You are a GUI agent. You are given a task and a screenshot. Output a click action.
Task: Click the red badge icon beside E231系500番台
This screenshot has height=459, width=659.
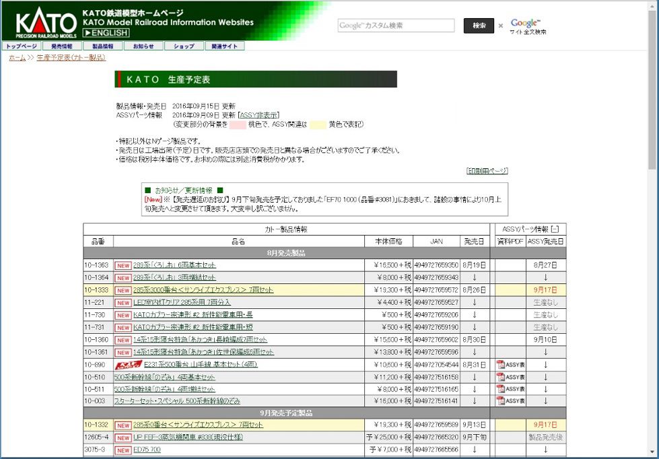[127, 365]
